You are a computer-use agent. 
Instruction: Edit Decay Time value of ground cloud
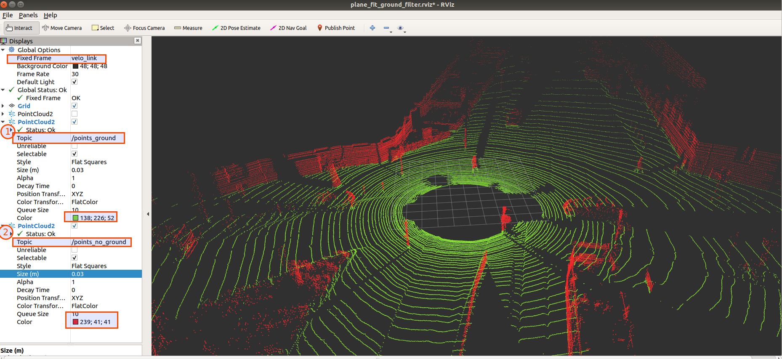click(106, 186)
